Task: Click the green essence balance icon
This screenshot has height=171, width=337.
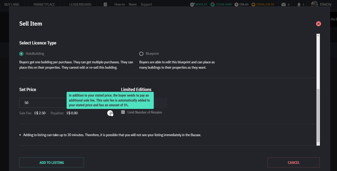Action: click(x=213, y=5)
